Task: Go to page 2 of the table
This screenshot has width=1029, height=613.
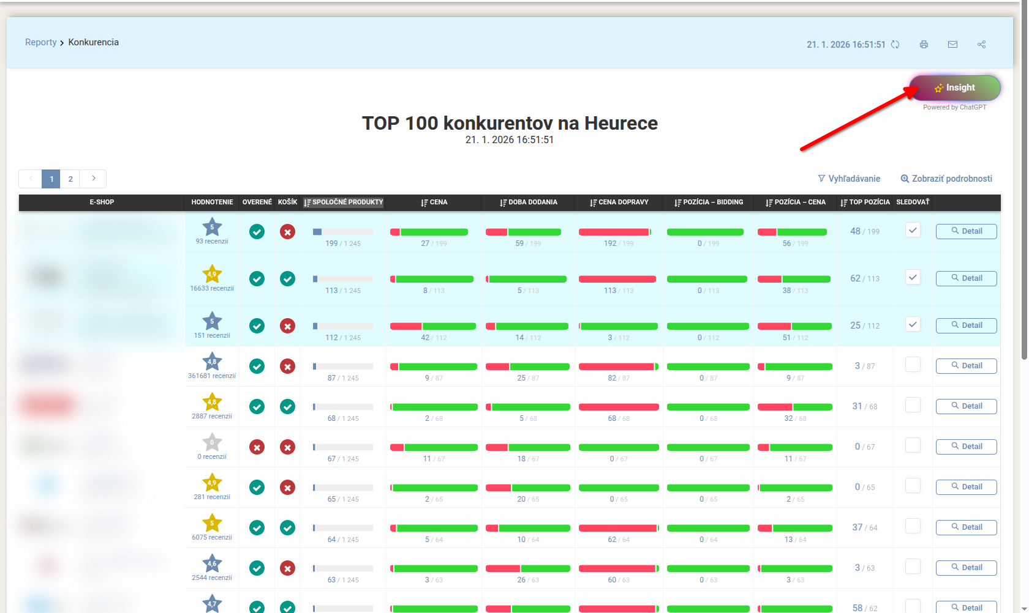Action: coord(70,179)
